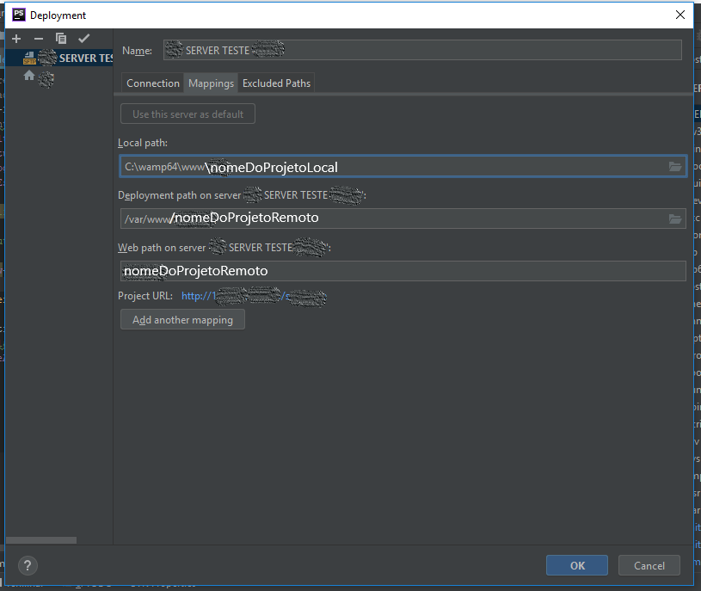
Task: Click Add another mapping
Action: point(182,319)
